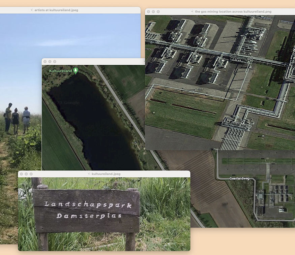The height and width of the screenshot is (255, 295).
Task: Click the Geerlandweg street label
Action: point(239,179)
